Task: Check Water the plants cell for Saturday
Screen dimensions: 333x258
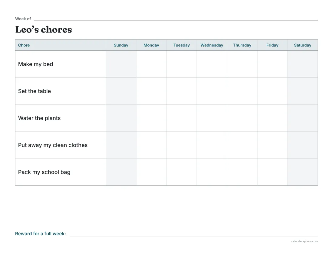Action: (x=303, y=118)
